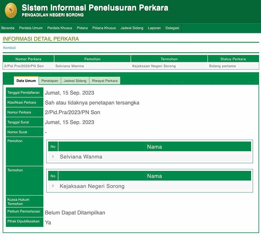Click summary cell 2/Pid.Pra/2023/PN Son

pos(24,66)
